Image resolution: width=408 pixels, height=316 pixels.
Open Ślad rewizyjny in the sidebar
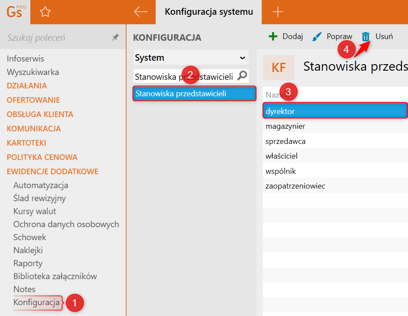[39, 199]
